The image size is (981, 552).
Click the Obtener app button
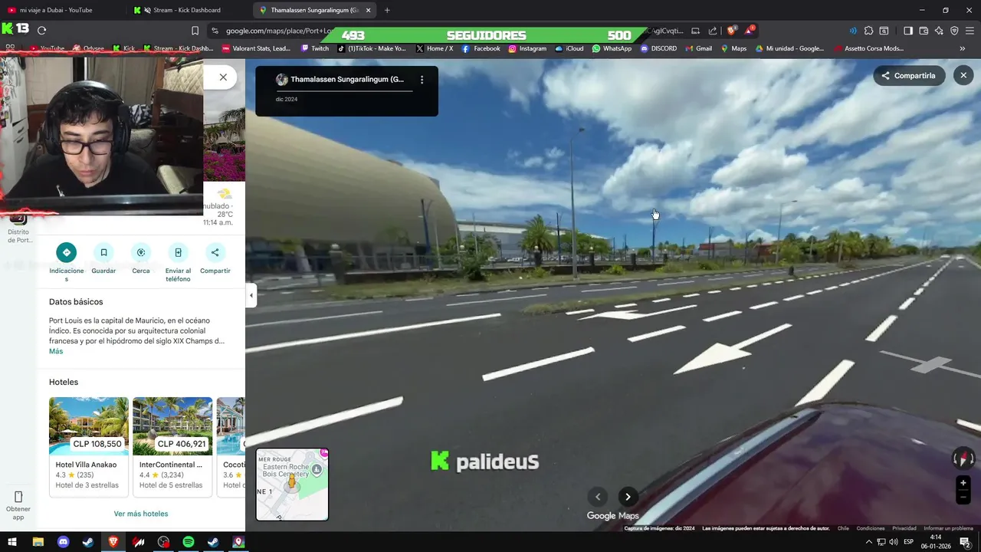pyautogui.click(x=18, y=505)
